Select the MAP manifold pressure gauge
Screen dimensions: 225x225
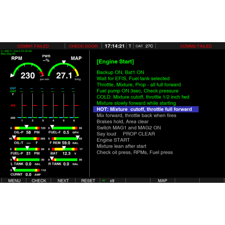click(63, 70)
